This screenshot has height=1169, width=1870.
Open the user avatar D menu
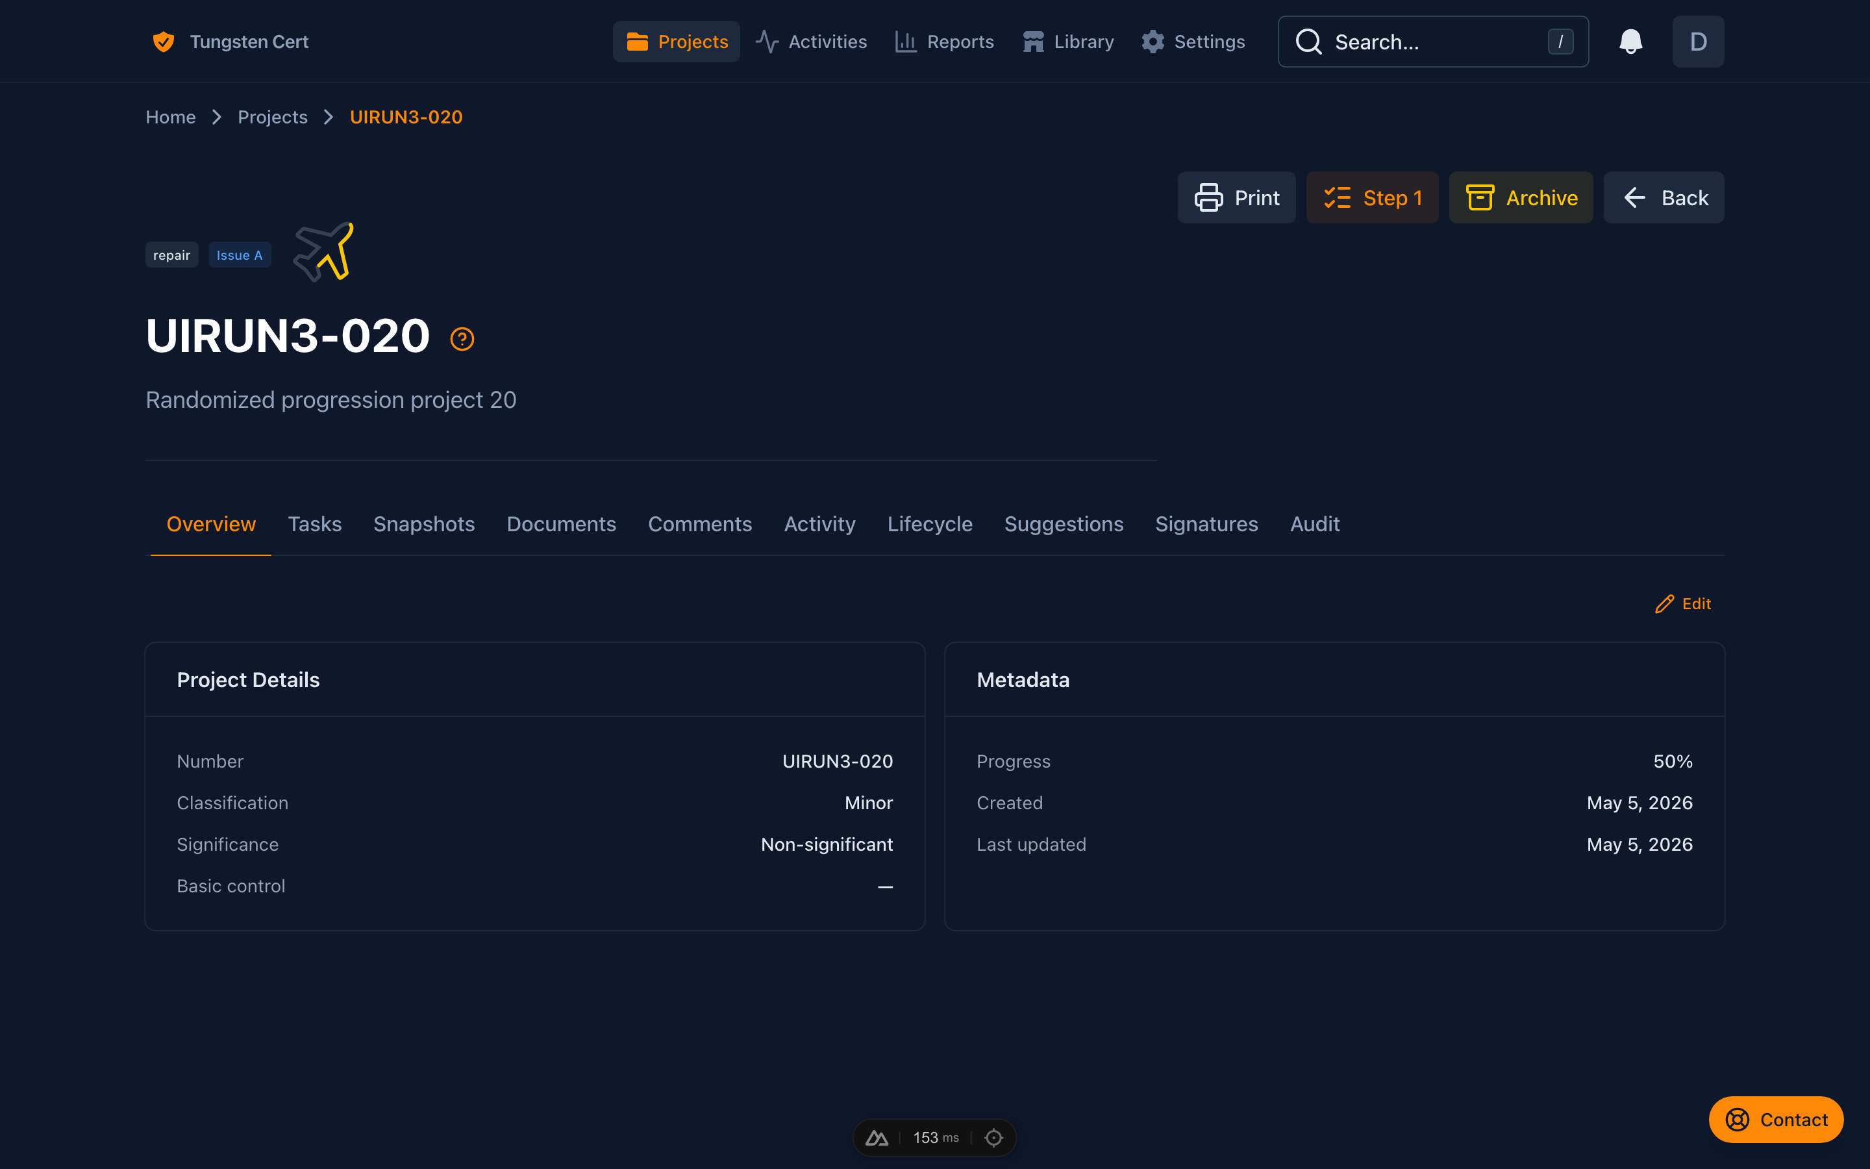[x=1698, y=42]
